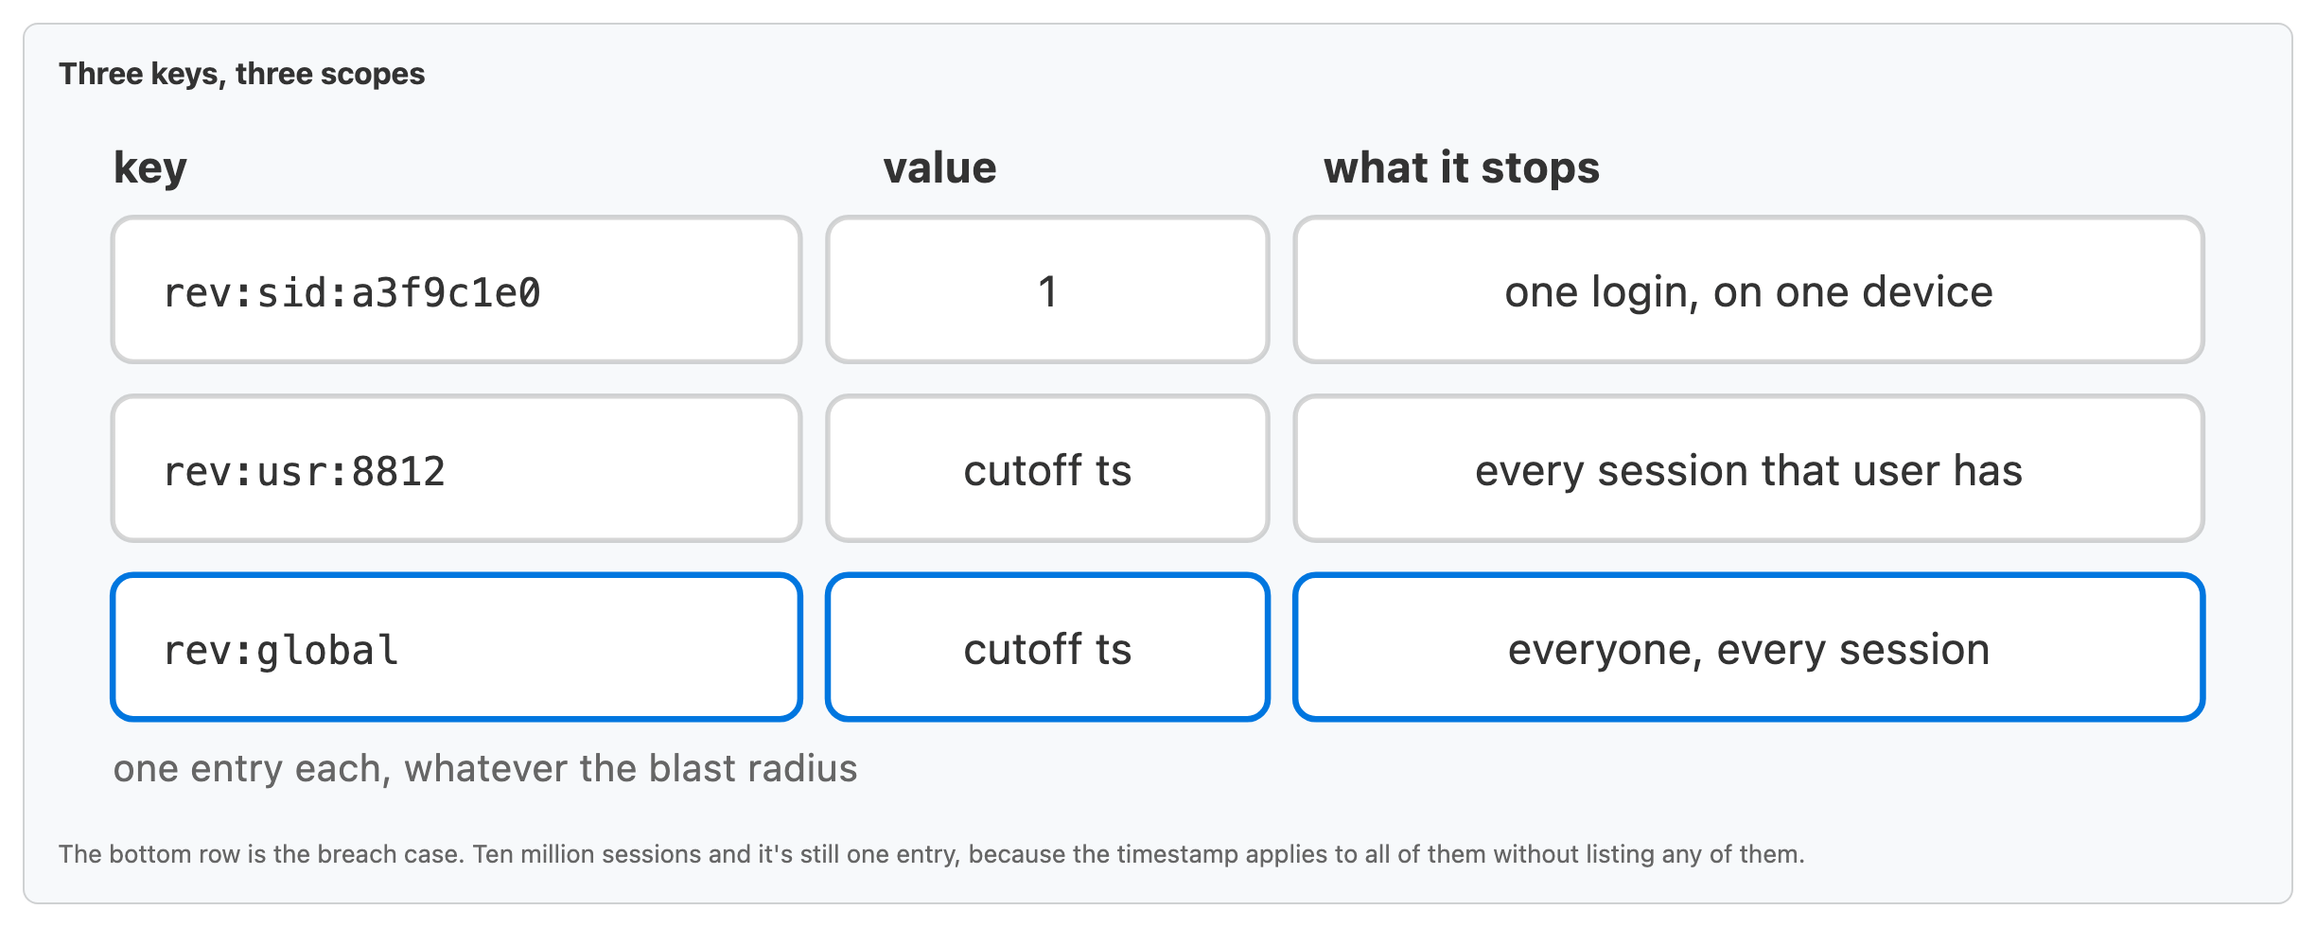The height and width of the screenshot is (927, 2316).
Task: Click the highlighted rev:global key box
Action: click(456, 647)
